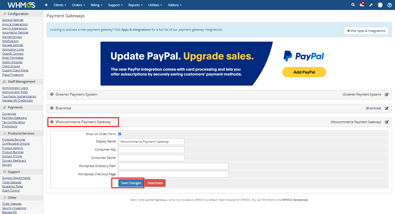Open Security Questions in sidebar
Viewport: 395px width, 214px height.
click(14, 208)
